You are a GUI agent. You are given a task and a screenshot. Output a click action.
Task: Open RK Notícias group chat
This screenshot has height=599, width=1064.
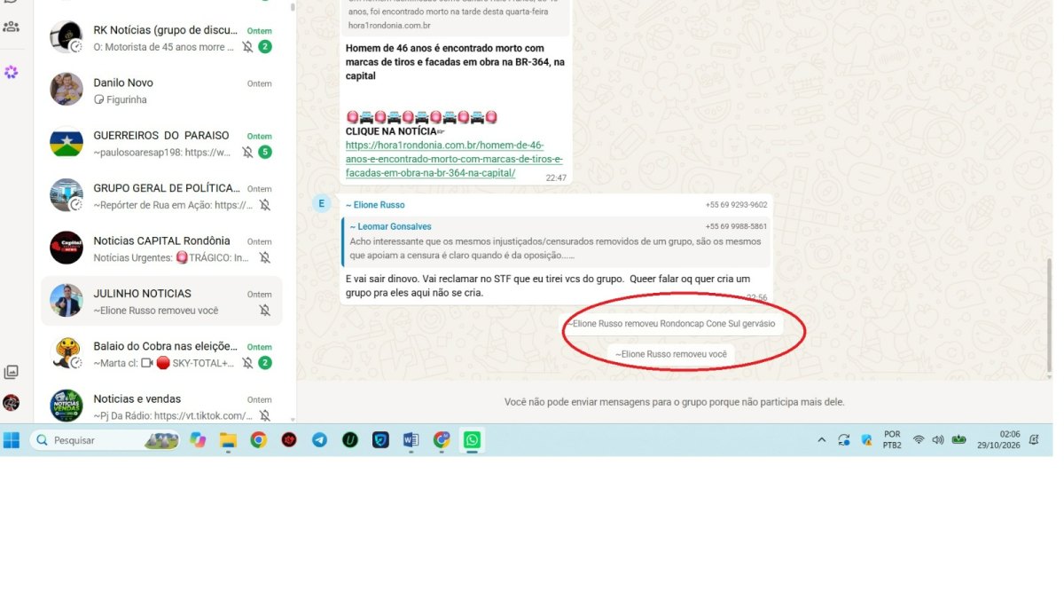pyautogui.click(x=162, y=38)
